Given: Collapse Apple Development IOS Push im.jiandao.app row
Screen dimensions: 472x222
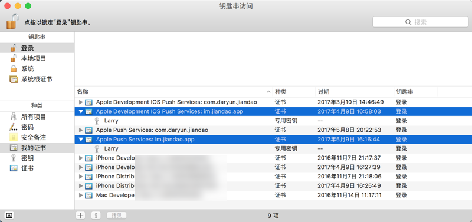Looking at the screenshot, I should pos(80,111).
